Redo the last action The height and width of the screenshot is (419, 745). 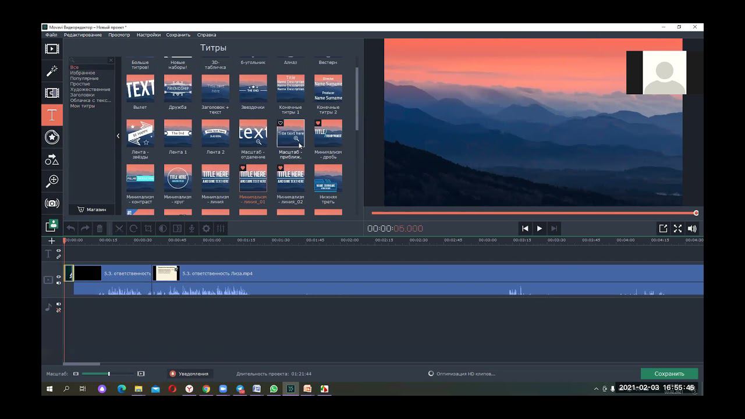85,229
